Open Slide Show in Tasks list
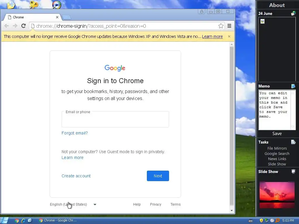 [x=277, y=164]
